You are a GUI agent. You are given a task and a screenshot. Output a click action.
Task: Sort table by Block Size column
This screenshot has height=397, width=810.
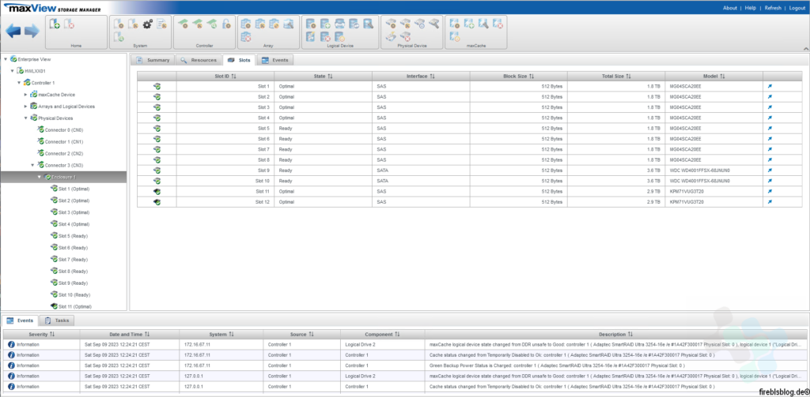[518, 77]
